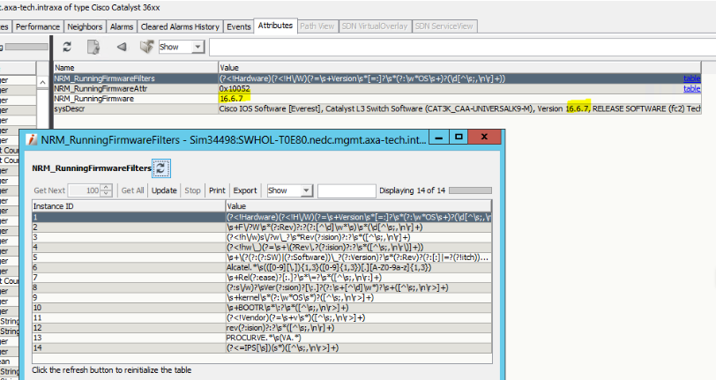Switch to the Events tab
This screenshot has height=380, width=716.
(238, 26)
